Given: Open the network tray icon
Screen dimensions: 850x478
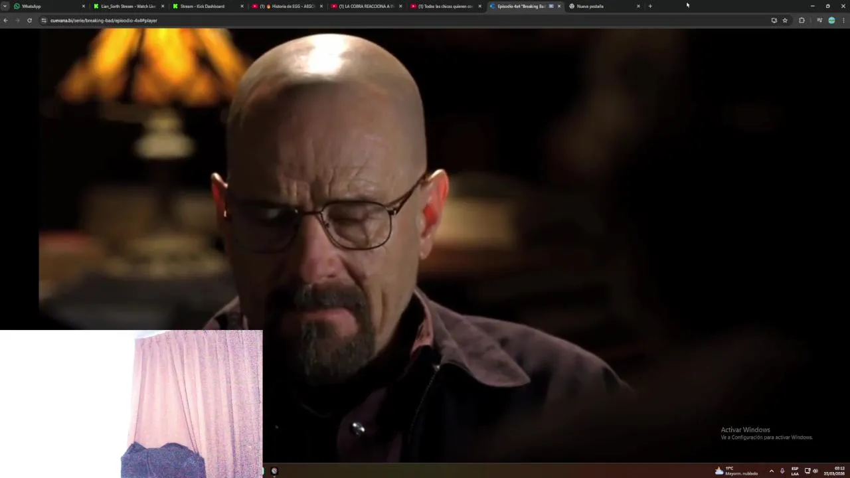Looking at the screenshot, I should point(807,471).
